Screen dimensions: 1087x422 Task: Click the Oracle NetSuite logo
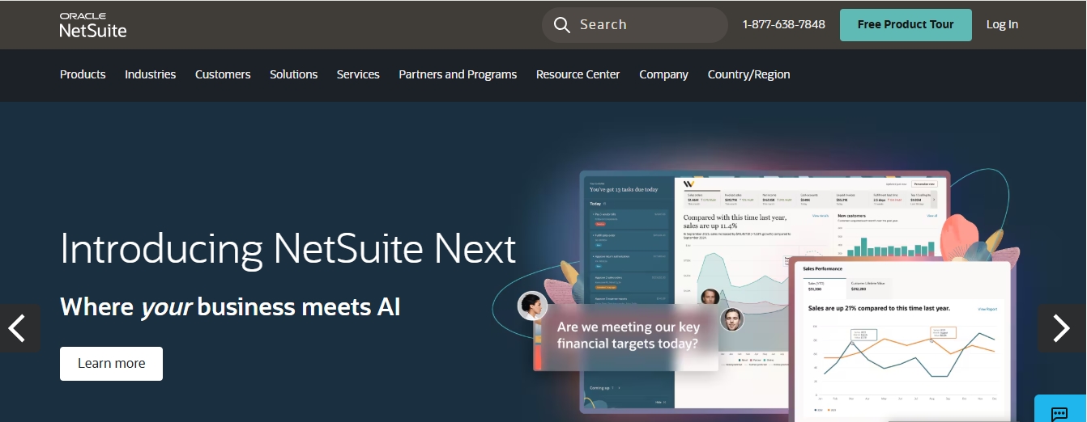[93, 25]
